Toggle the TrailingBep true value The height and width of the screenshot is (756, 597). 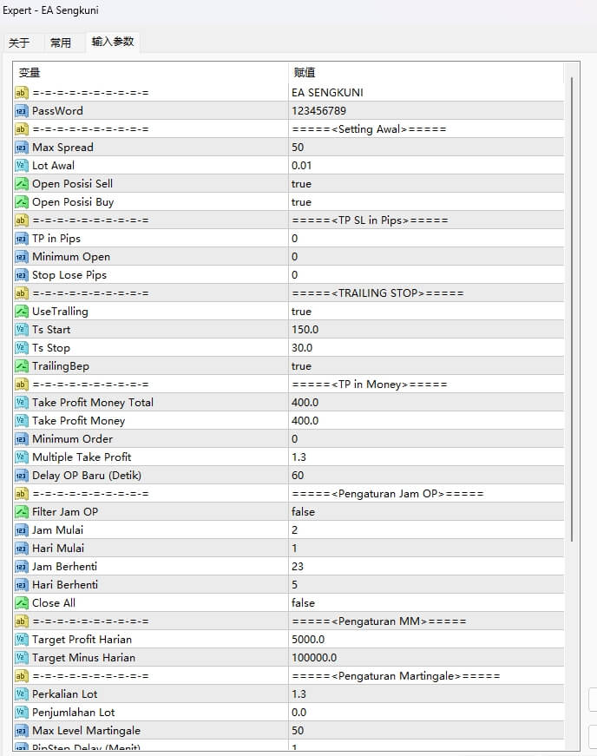pyautogui.click(x=302, y=366)
